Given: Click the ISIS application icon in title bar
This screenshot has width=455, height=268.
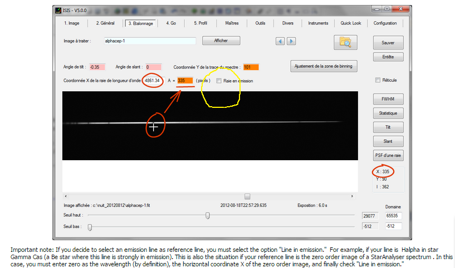Looking at the screenshot, I should click(x=58, y=11).
